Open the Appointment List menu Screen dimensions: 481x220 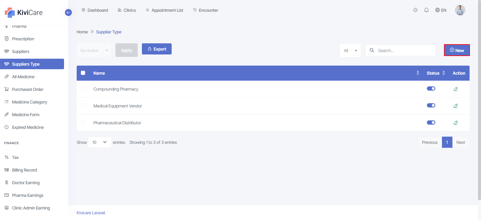[x=164, y=10]
